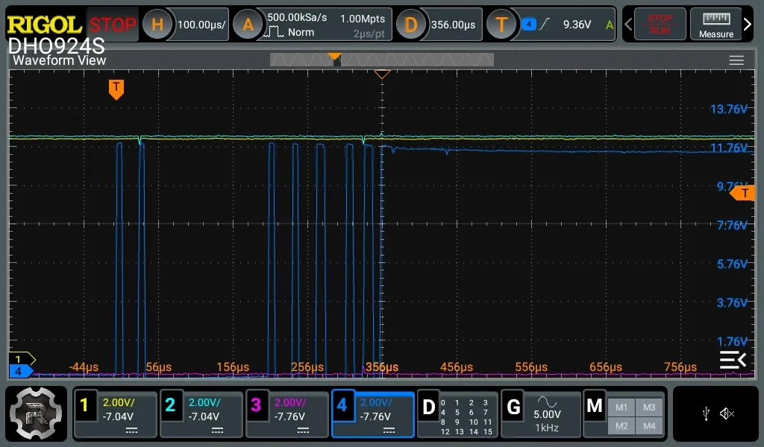Show next toolbar items with right arrow

[748, 24]
